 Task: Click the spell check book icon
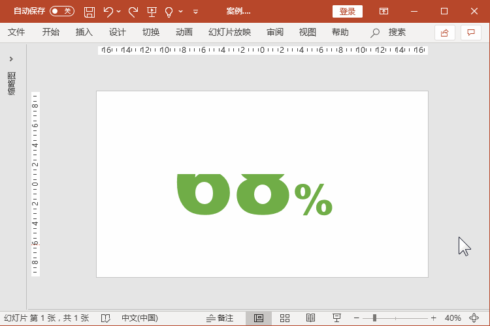tap(106, 318)
